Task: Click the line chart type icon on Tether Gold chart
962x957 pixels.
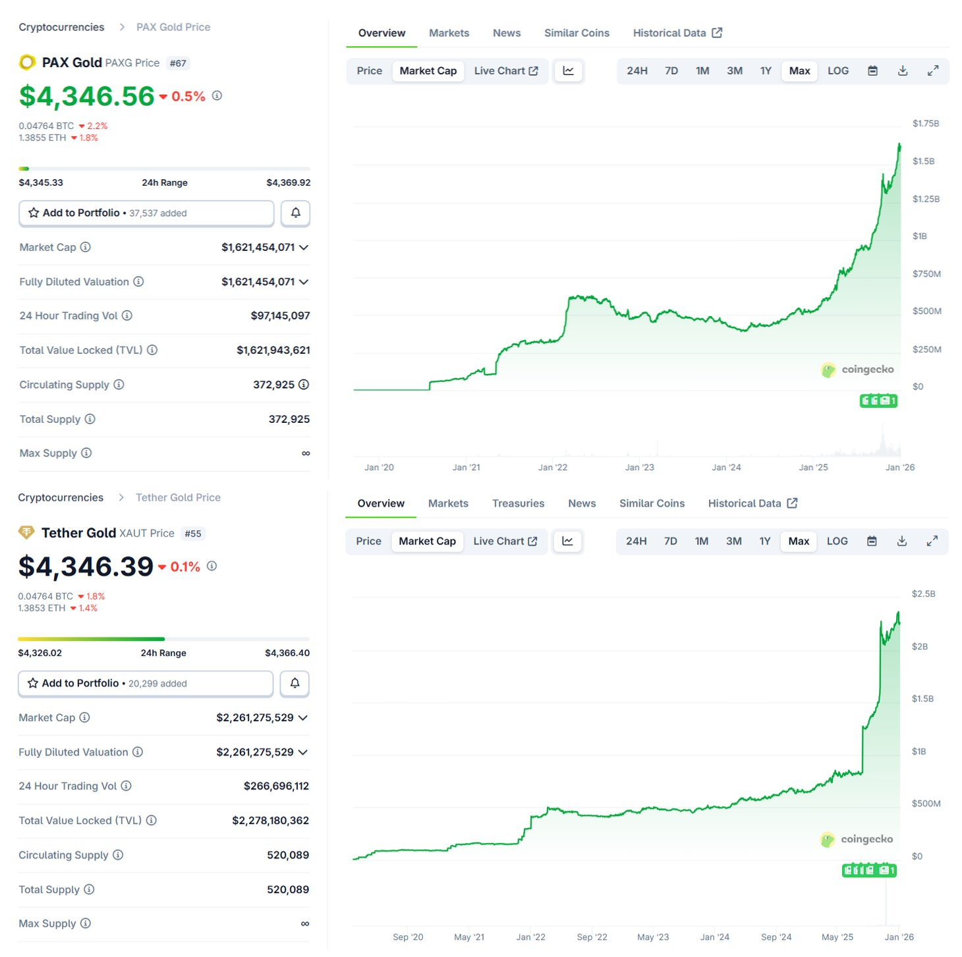Action: tap(567, 541)
